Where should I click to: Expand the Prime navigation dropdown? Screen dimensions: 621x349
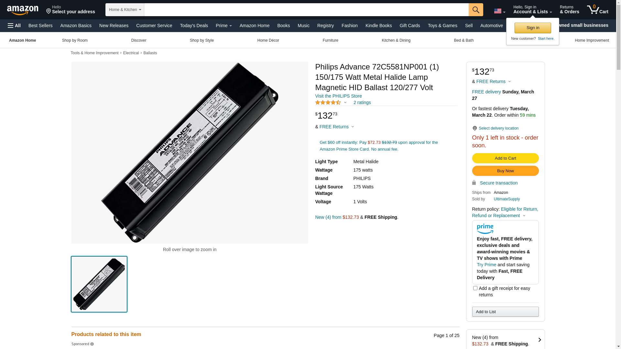pos(224,26)
